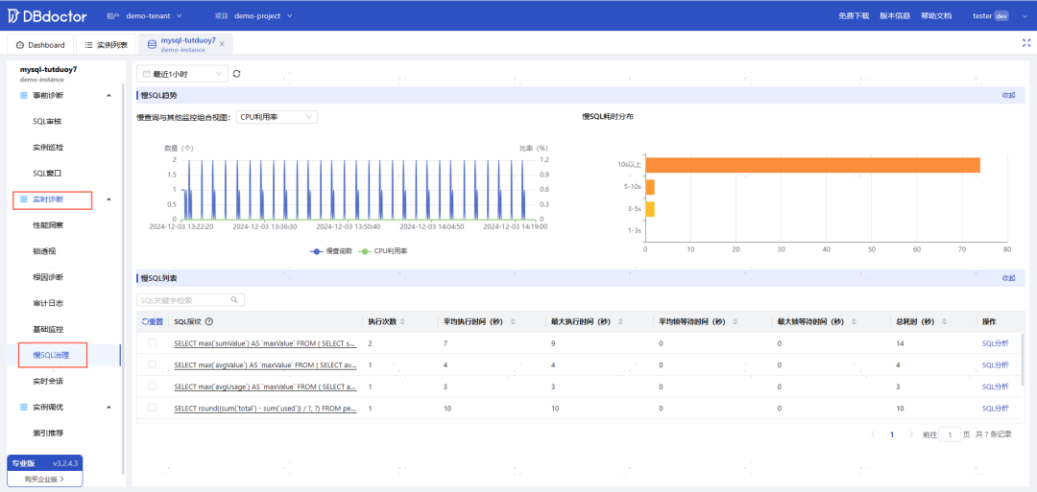This screenshot has height=492, width=1037.
Task: Open 索引推荐 in the sidebar
Action: (x=48, y=433)
